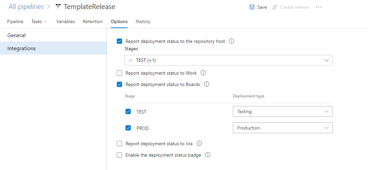Switch to the Variables tab
The height and width of the screenshot is (170, 368).
click(66, 22)
